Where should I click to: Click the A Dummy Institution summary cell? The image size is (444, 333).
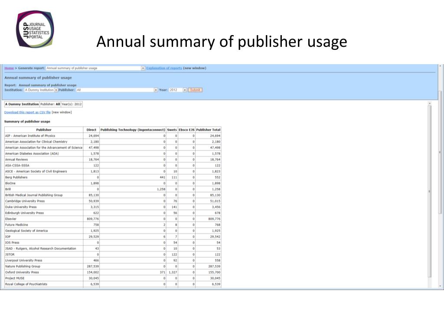point(22,104)
